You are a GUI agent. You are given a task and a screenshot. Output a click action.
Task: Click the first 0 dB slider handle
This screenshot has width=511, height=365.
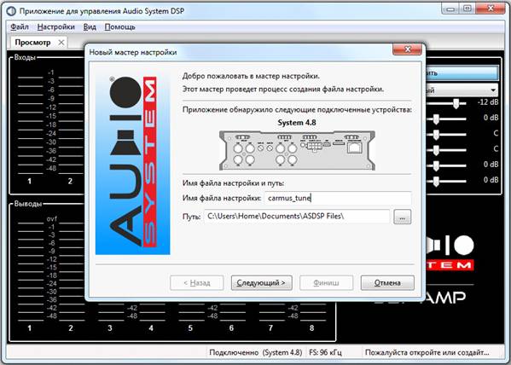coord(436,119)
